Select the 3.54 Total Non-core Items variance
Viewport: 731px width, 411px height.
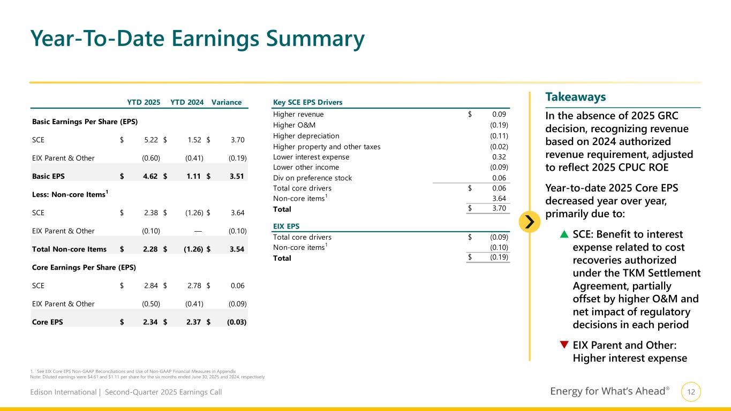point(236,249)
